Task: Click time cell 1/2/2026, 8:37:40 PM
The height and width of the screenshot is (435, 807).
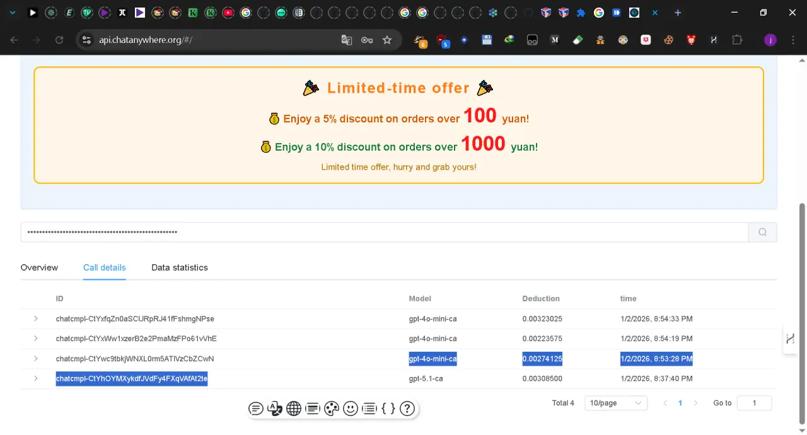Action: click(x=656, y=378)
